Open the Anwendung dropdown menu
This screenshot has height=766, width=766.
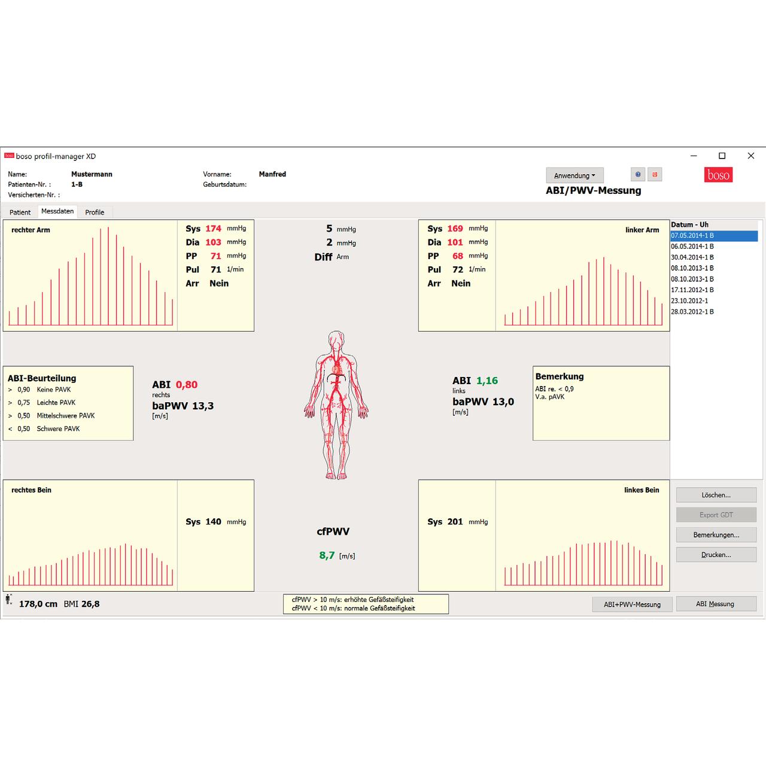[574, 175]
